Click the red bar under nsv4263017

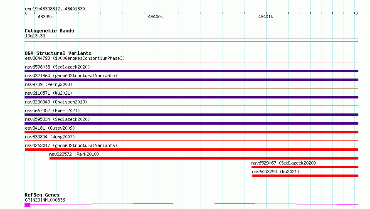pyautogui.click(x=191, y=150)
